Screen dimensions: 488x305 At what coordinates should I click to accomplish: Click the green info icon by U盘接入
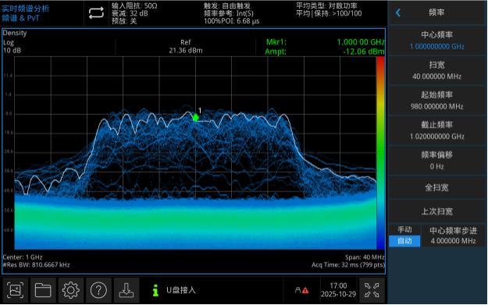click(x=155, y=290)
